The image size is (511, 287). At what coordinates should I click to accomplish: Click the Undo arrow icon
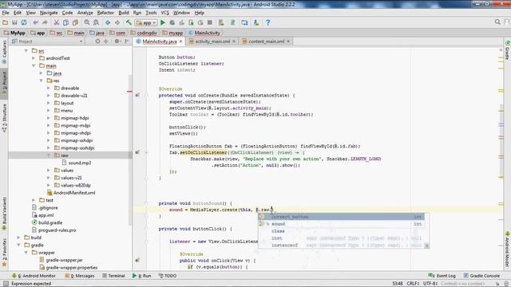click(x=35, y=22)
